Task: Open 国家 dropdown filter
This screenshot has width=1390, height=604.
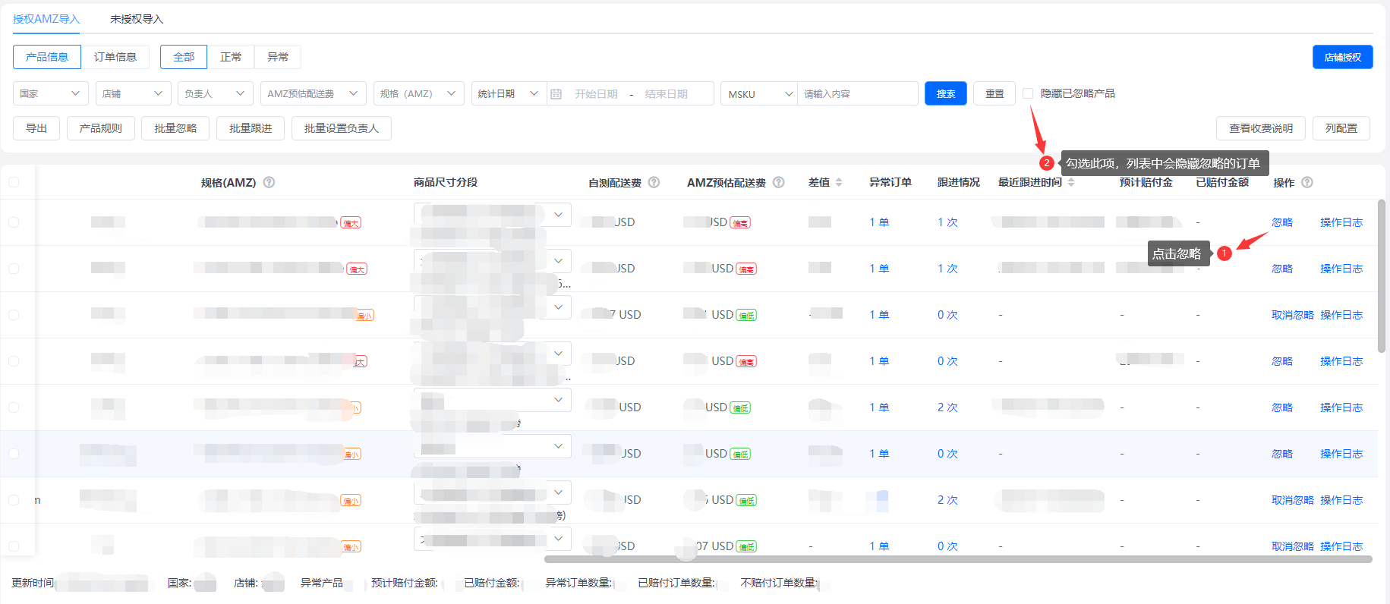Action: click(51, 93)
